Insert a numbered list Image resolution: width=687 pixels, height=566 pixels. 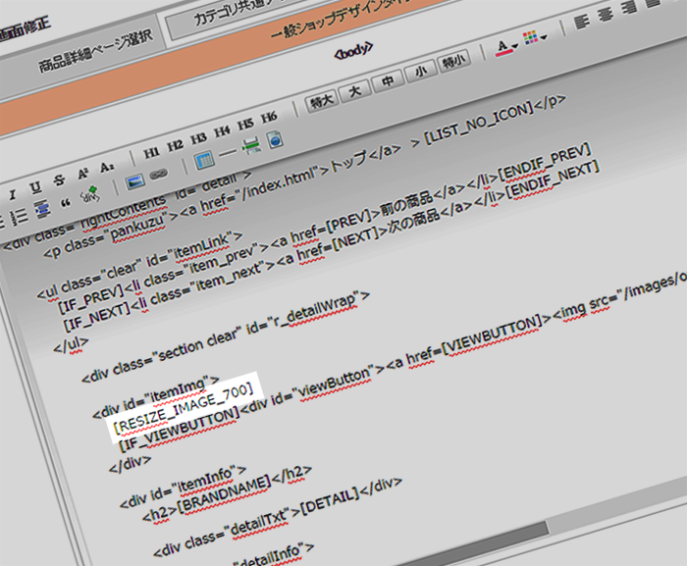[x=19, y=216]
